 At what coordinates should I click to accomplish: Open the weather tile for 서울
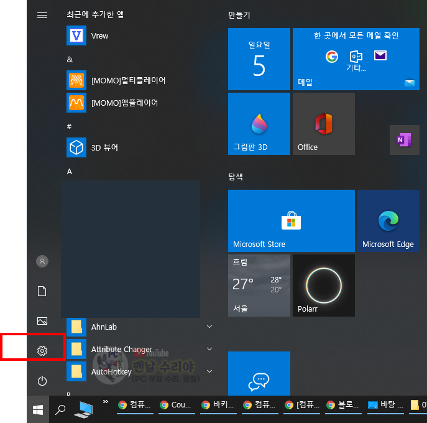[259, 286]
